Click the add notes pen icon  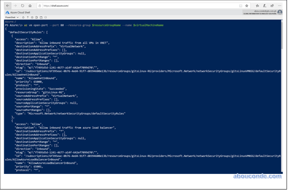(x=264, y=6)
